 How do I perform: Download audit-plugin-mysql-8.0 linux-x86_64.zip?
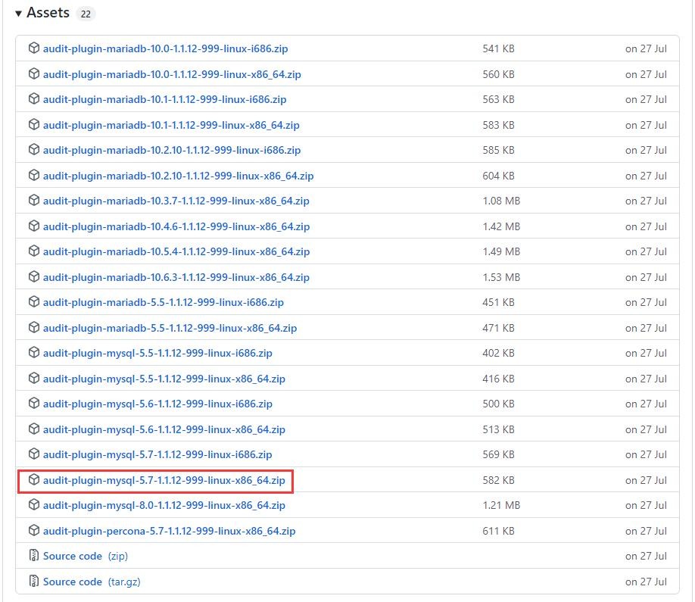point(164,506)
